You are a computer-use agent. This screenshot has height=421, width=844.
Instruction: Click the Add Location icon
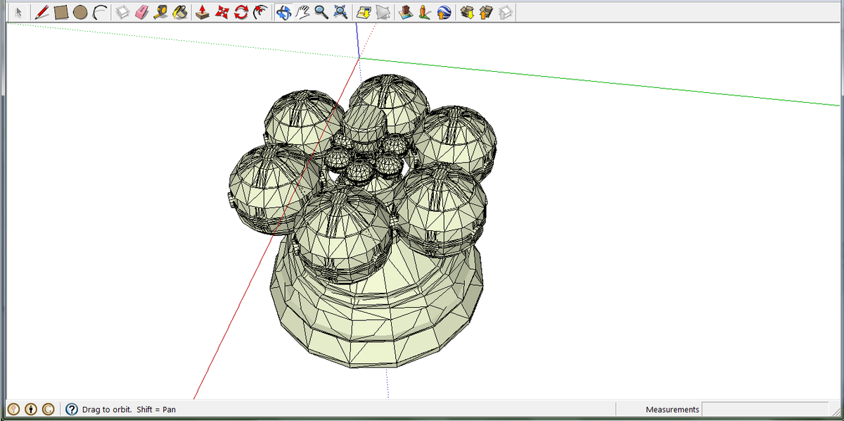(364, 12)
